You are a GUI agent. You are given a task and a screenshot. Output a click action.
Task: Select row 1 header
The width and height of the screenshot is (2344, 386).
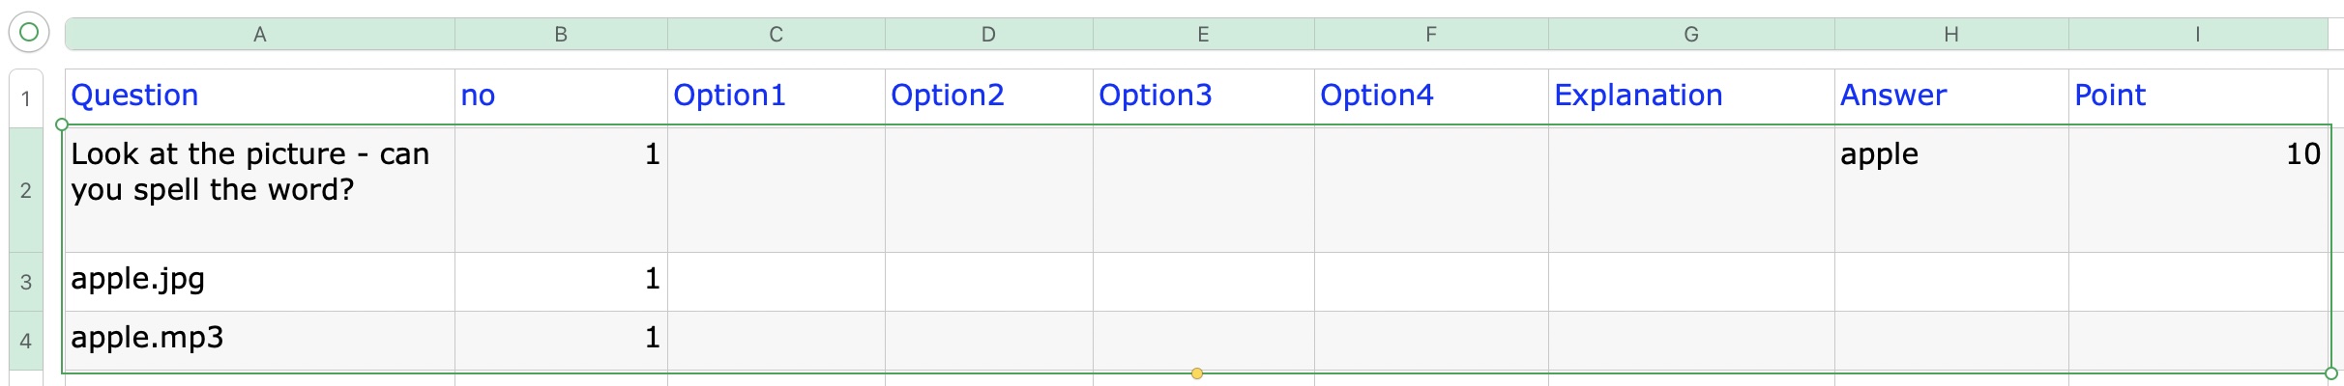tap(26, 97)
